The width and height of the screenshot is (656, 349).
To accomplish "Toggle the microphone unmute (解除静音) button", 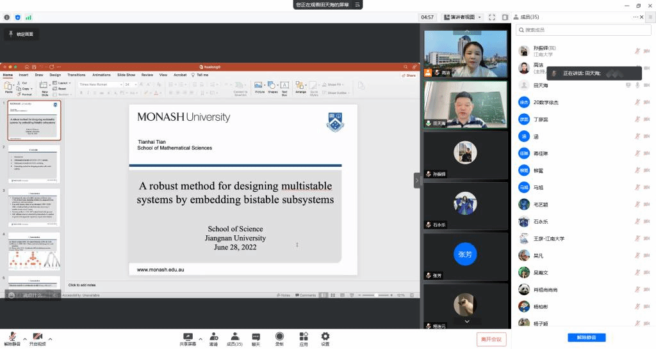I will [12, 337].
